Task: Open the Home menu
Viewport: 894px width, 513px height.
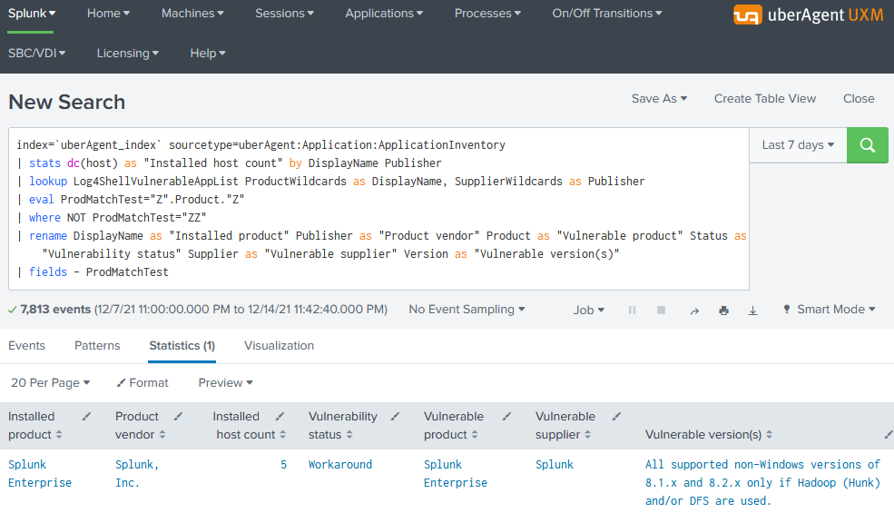Action: pyautogui.click(x=108, y=13)
